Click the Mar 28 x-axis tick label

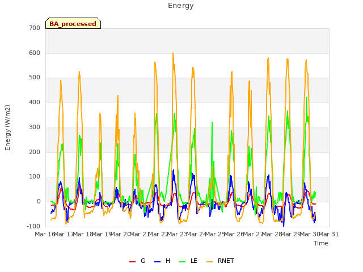(x=272, y=234)
